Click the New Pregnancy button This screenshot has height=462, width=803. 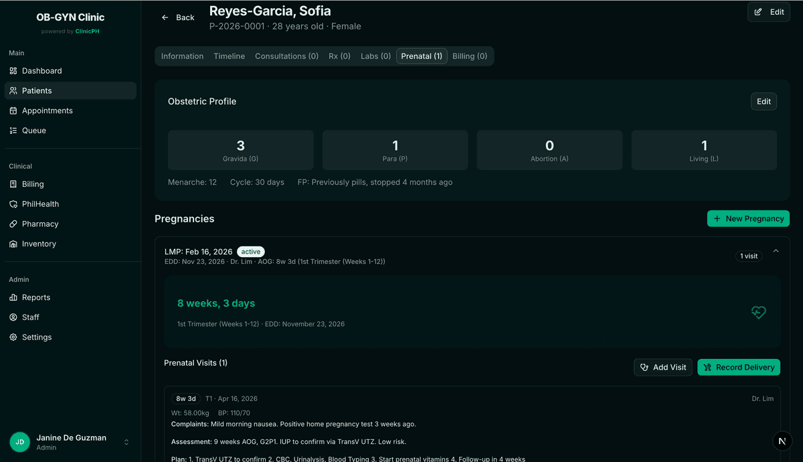[x=748, y=218]
